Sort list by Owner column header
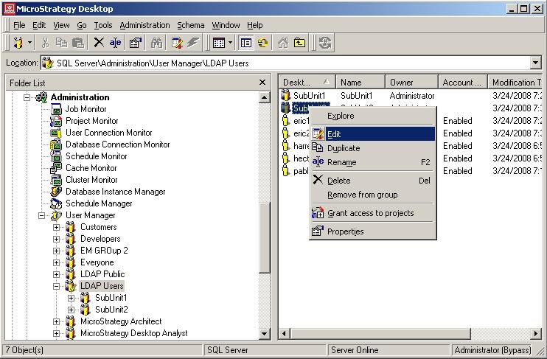This screenshot has height=359, width=547. (411, 83)
